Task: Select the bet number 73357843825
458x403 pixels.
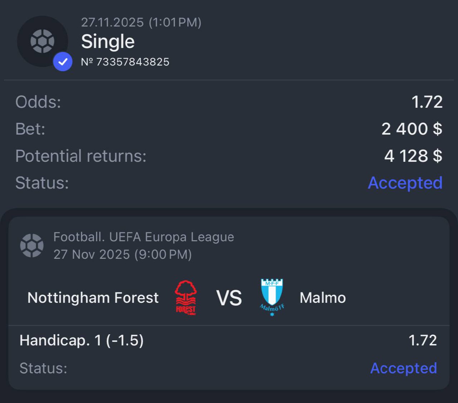Action: coord(125,62)
